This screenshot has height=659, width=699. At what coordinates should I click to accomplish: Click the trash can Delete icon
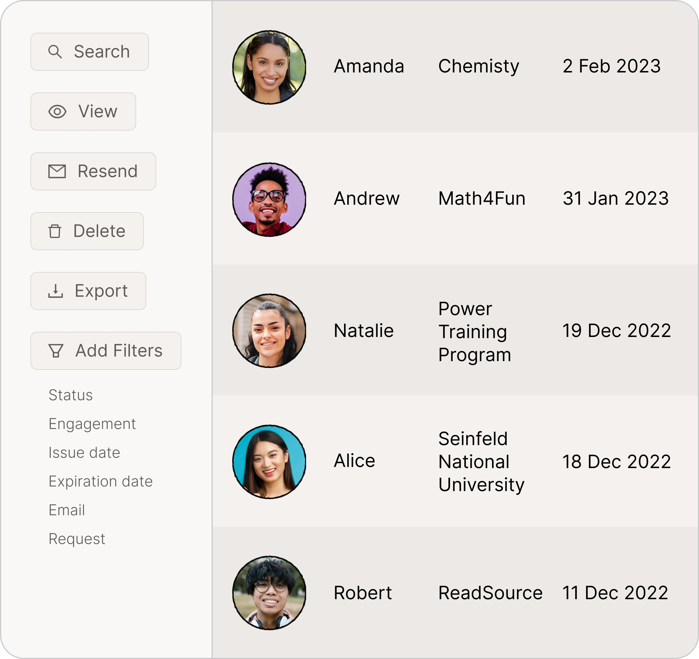pyautogui.click(x=55, y=231)
